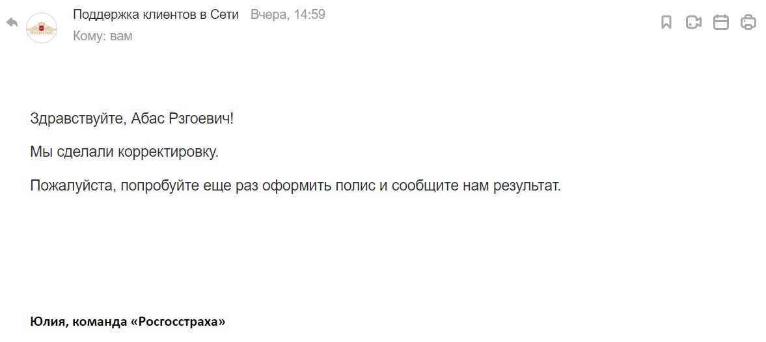
Task: Click the word корректировку in the message
Action: tap(168, 152)
